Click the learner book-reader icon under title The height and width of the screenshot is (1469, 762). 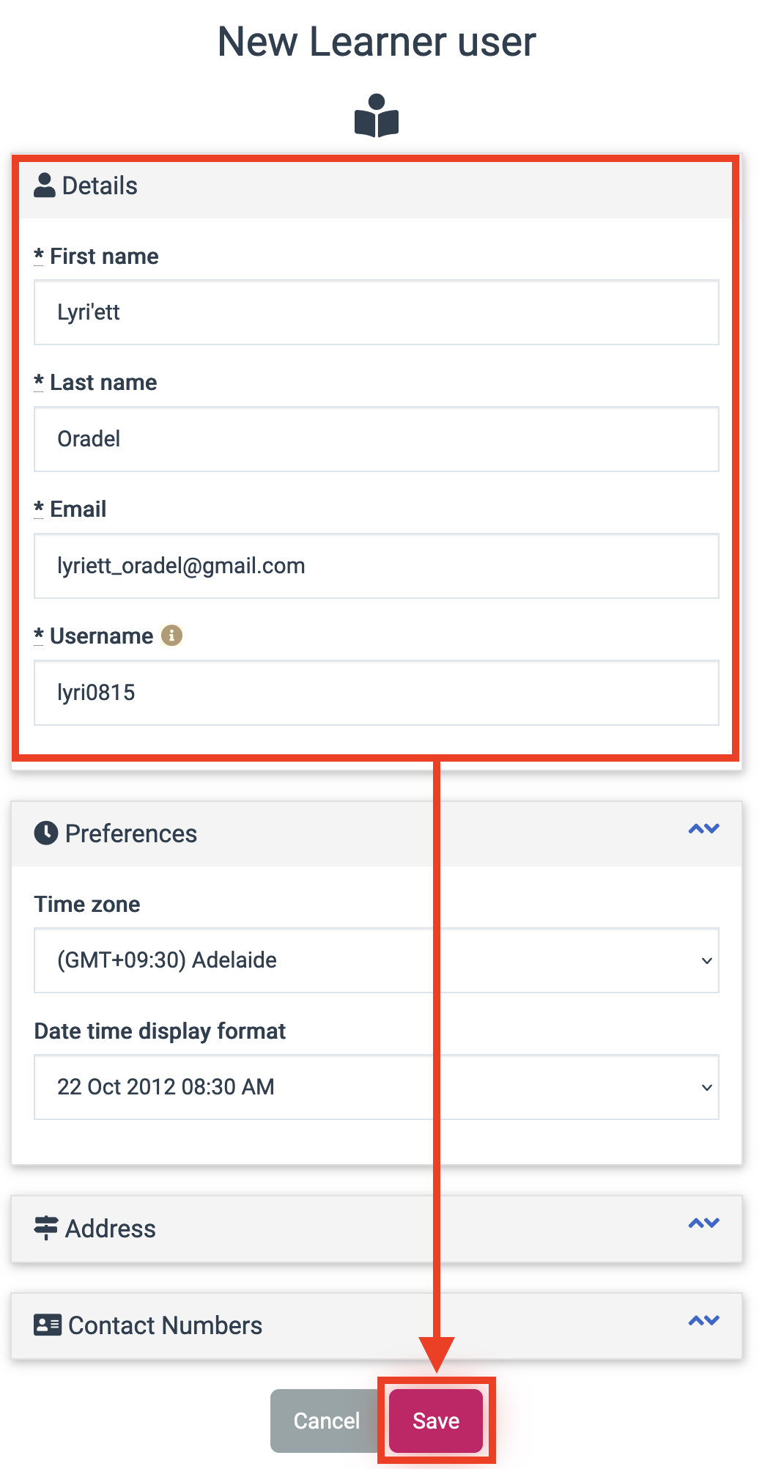pyautogui.click(x=377, y=116)
